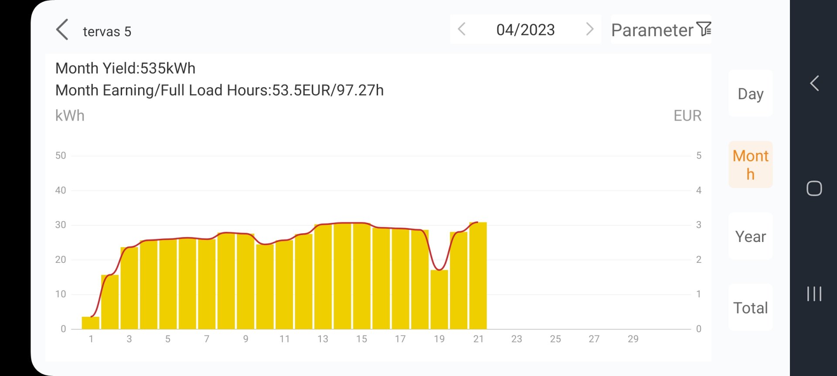Screen dimensions: 837x376
Task: Select the day 21 yield bar
Action: 478,275
